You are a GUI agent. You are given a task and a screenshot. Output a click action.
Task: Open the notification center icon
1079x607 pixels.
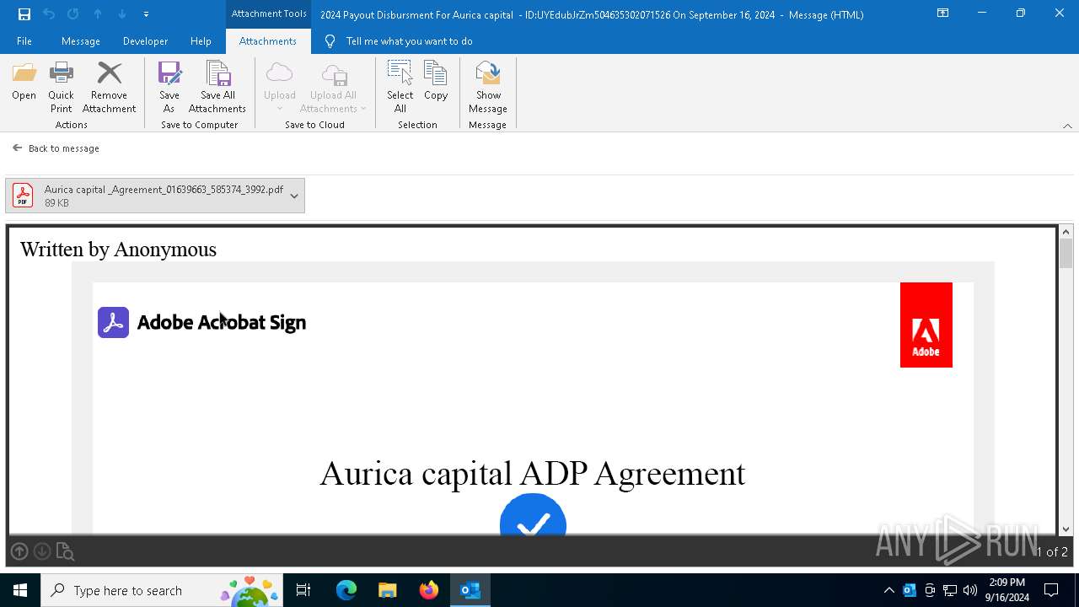[1051, 590]
